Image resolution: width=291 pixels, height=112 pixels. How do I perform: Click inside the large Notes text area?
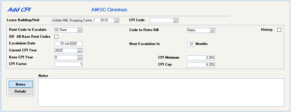point(161,92)
